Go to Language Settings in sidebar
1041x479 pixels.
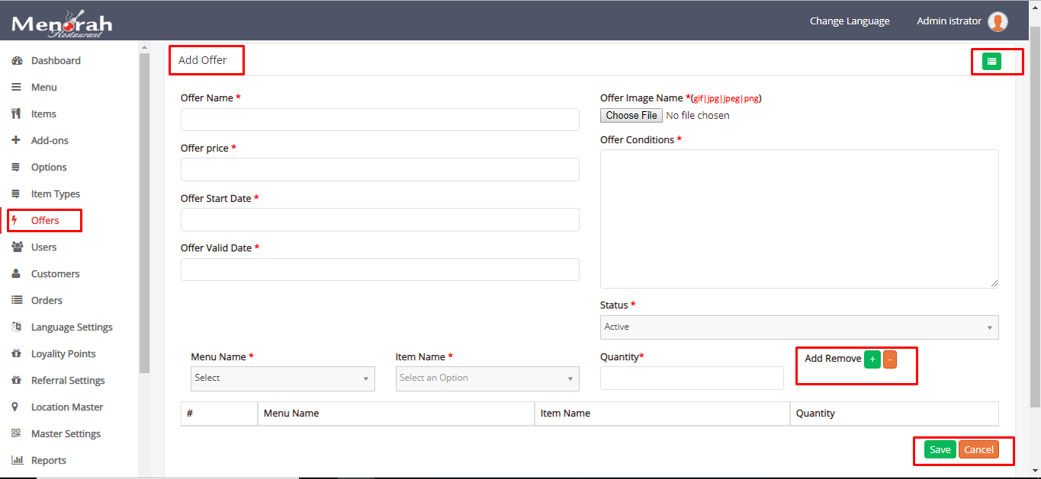tap(72, 327)
